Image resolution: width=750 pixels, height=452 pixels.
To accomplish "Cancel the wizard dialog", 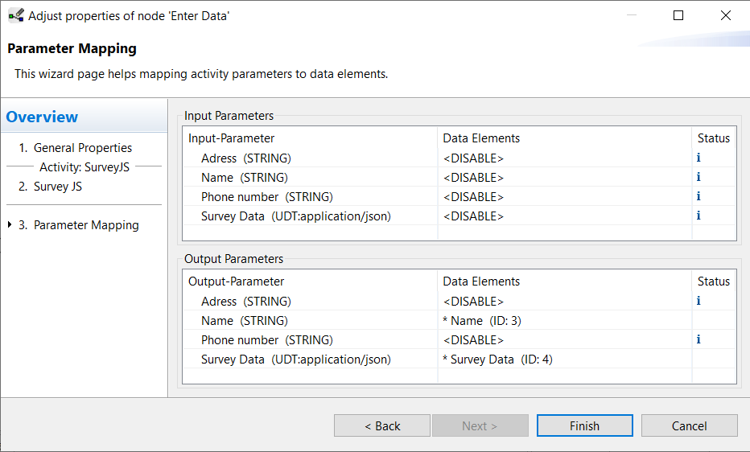I will tap(690, 425).
